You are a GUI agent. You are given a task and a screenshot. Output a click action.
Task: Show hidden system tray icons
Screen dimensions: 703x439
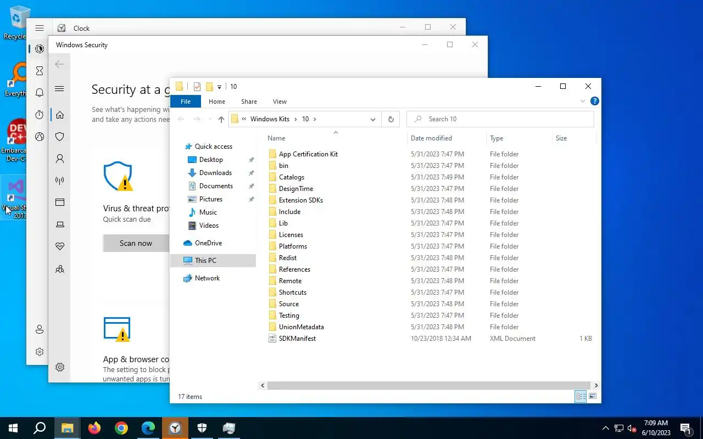606,428
